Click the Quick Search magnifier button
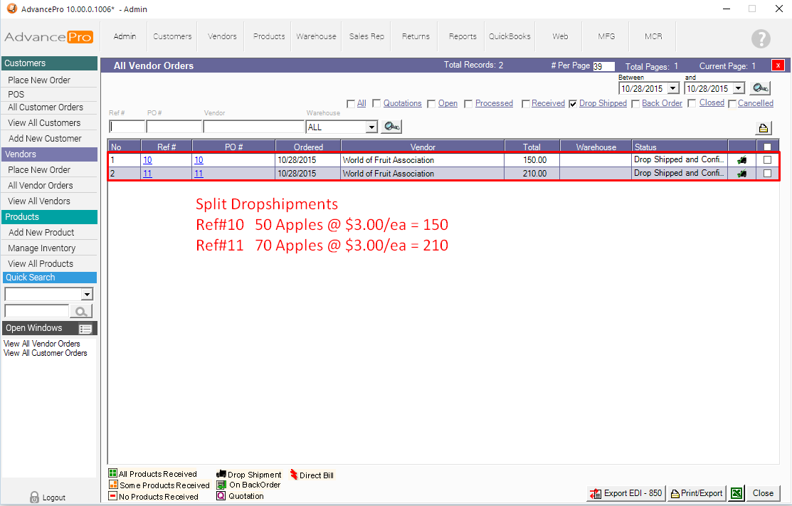 pyautogui.click(x=82, y=311)
